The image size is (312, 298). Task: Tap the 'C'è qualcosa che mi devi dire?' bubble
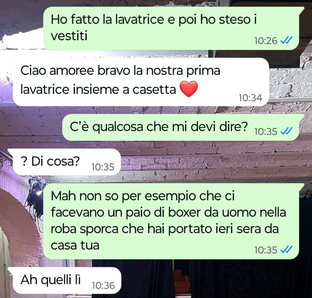tap(183, 127)
